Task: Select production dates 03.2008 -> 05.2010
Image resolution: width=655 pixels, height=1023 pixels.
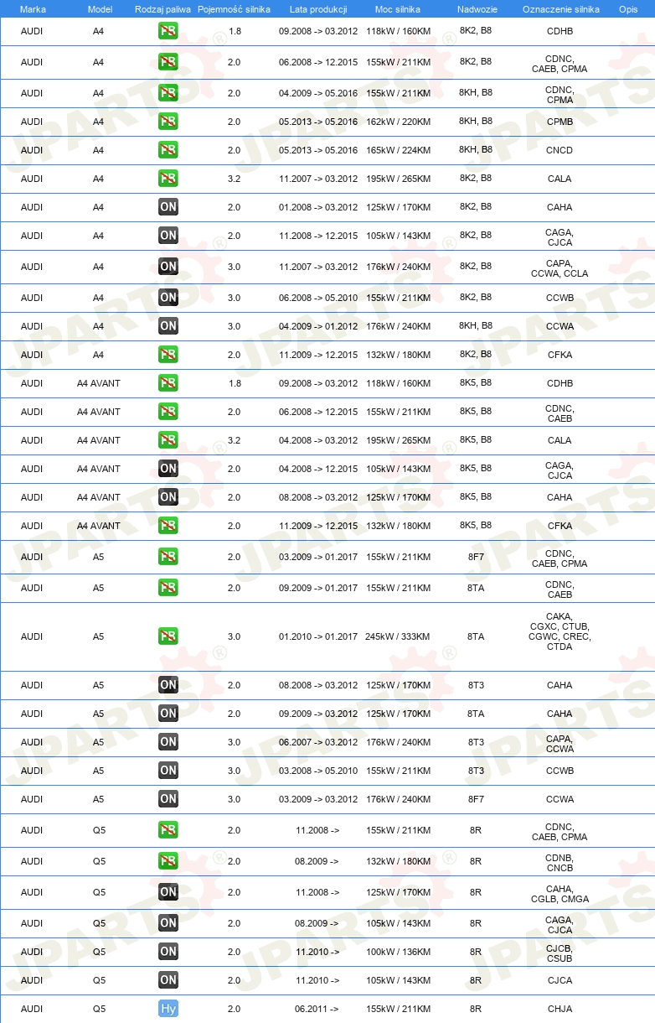Action: pyautogui.click(x=318, y=771)
